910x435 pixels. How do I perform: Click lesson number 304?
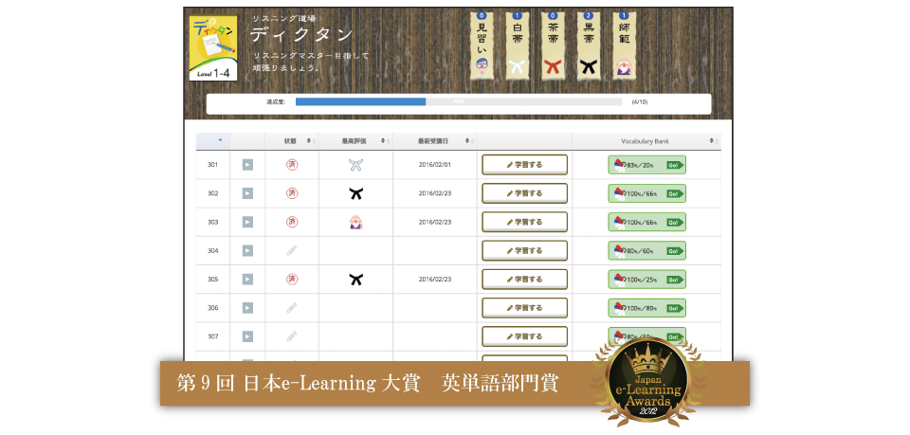[213, 250]
